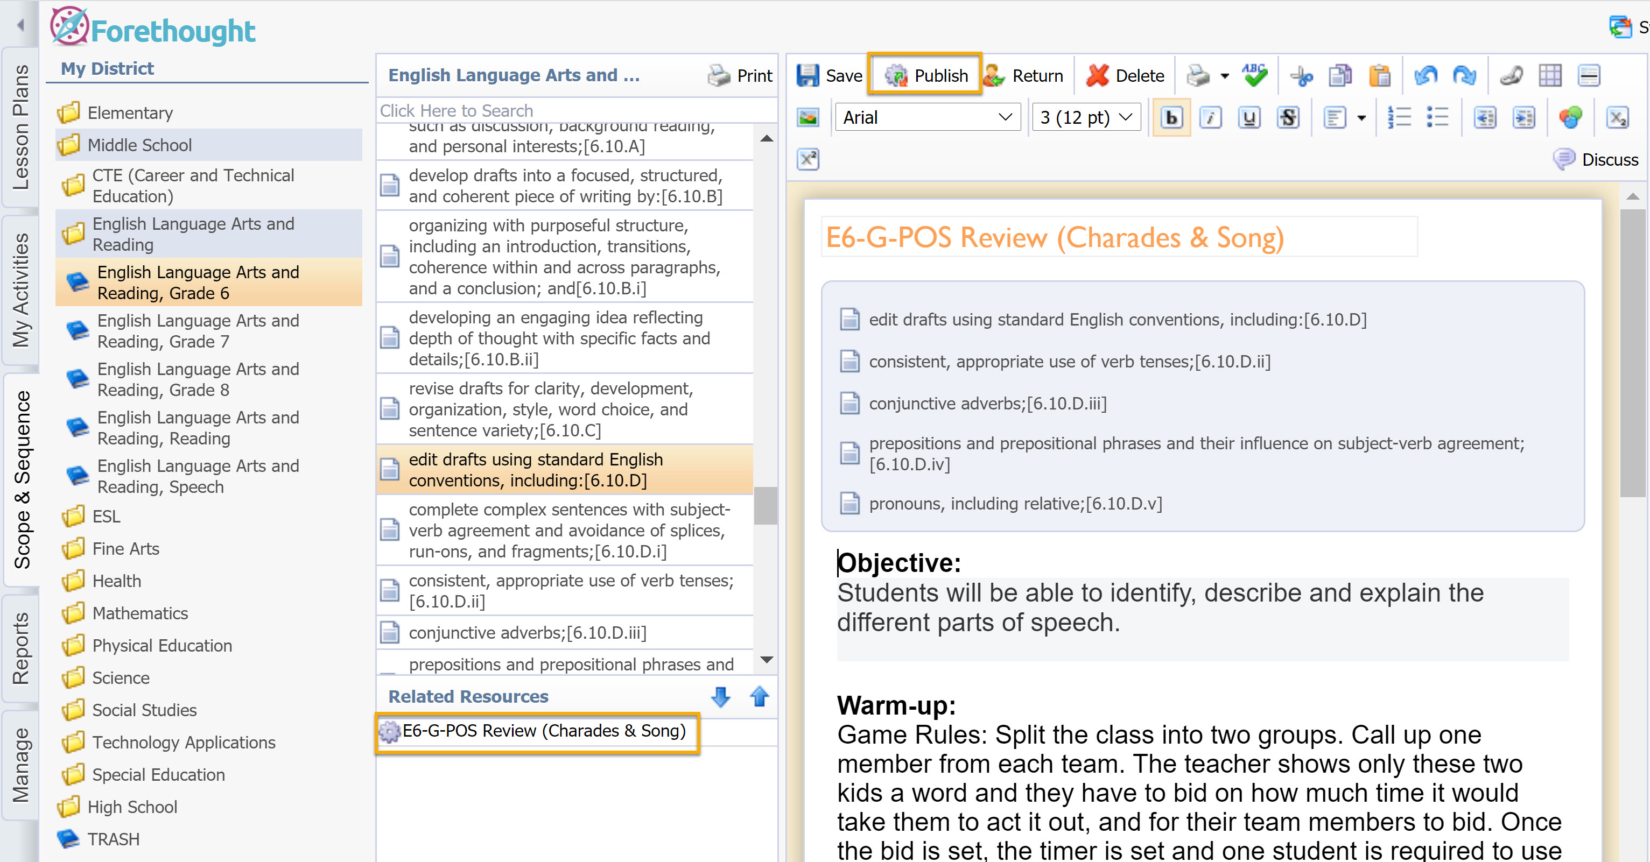This screenshot has width=1650, height=862.
Task: Collapse the side panel with the left arrow
Action: [20, 26]
